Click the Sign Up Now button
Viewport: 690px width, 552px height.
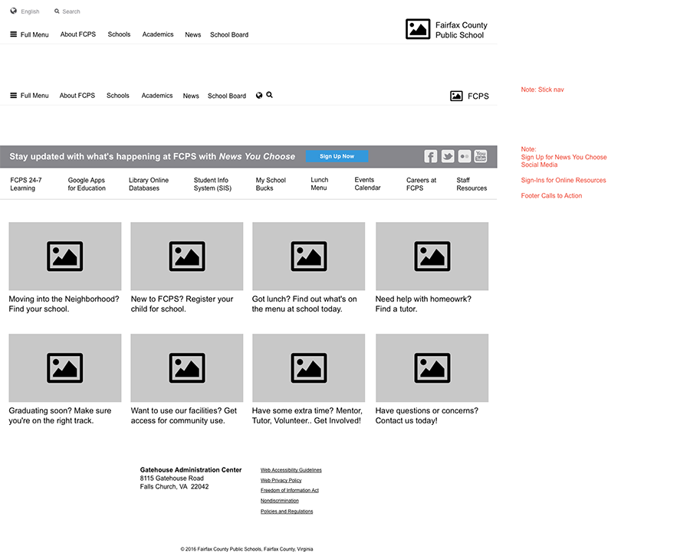337,156
